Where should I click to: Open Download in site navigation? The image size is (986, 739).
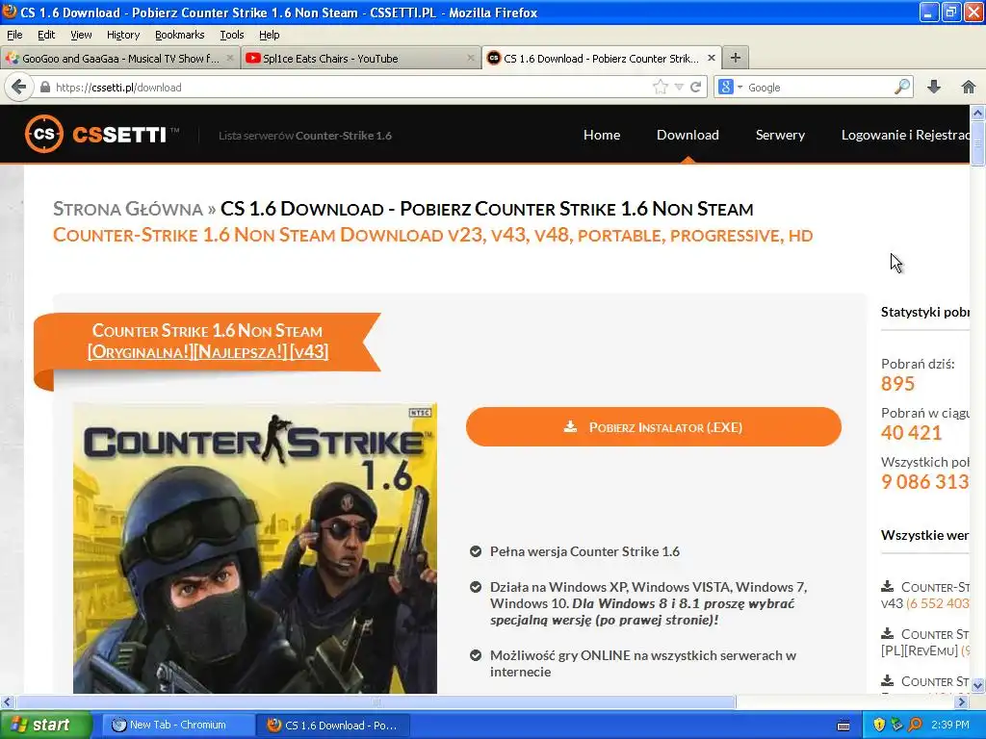coord(688,135)
